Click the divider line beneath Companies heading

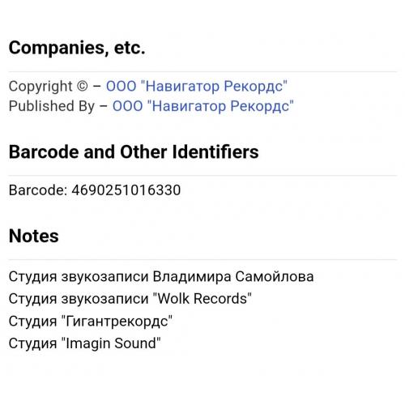(x=202, y=72)
